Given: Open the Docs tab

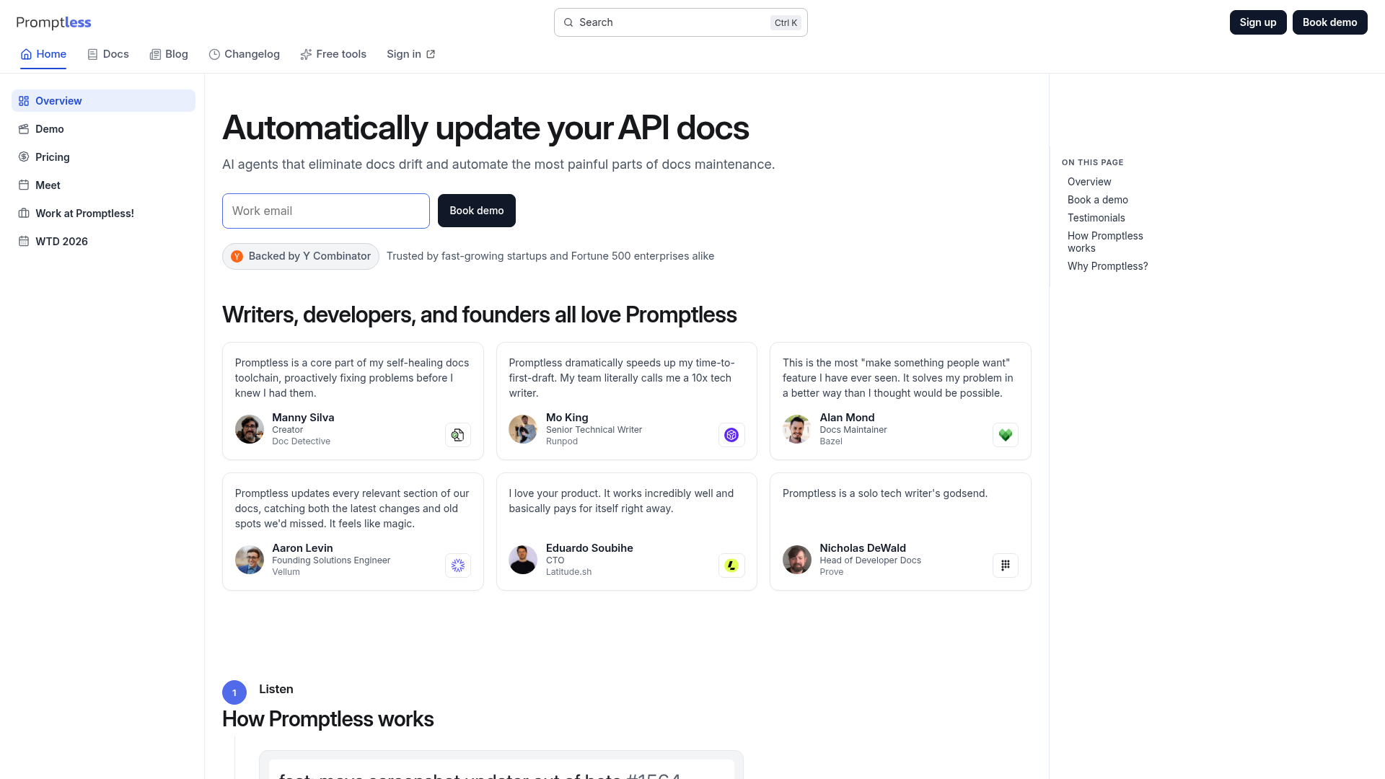Looking at the screenshot, I should click(x=108, y=54).
